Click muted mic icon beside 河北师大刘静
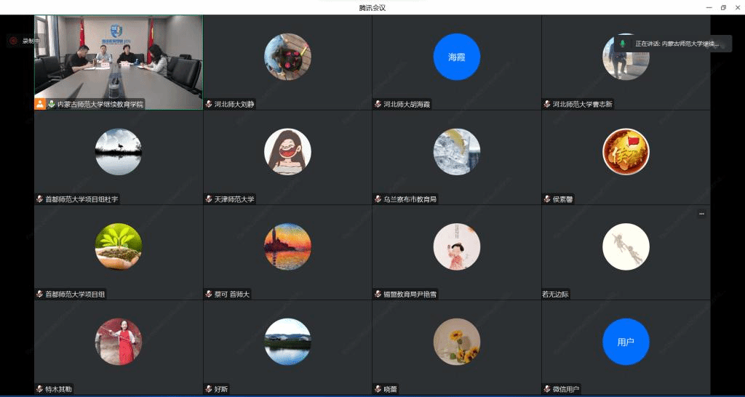745x397 pixels. coord(210,104)
